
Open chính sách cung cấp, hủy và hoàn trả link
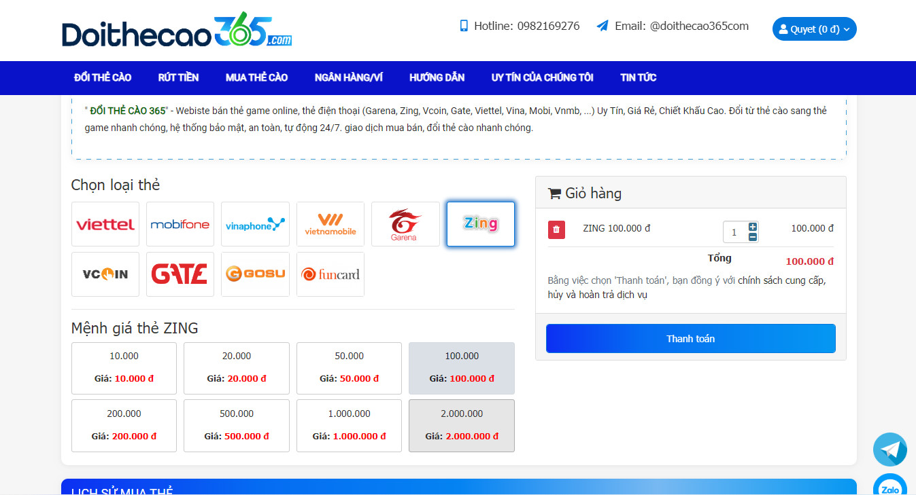687,287
